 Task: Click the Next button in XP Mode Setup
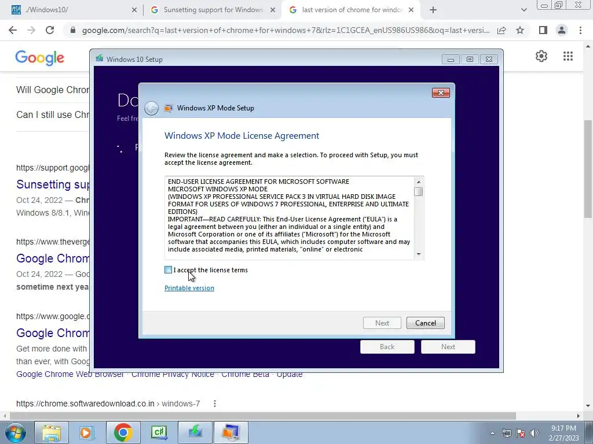382,323
